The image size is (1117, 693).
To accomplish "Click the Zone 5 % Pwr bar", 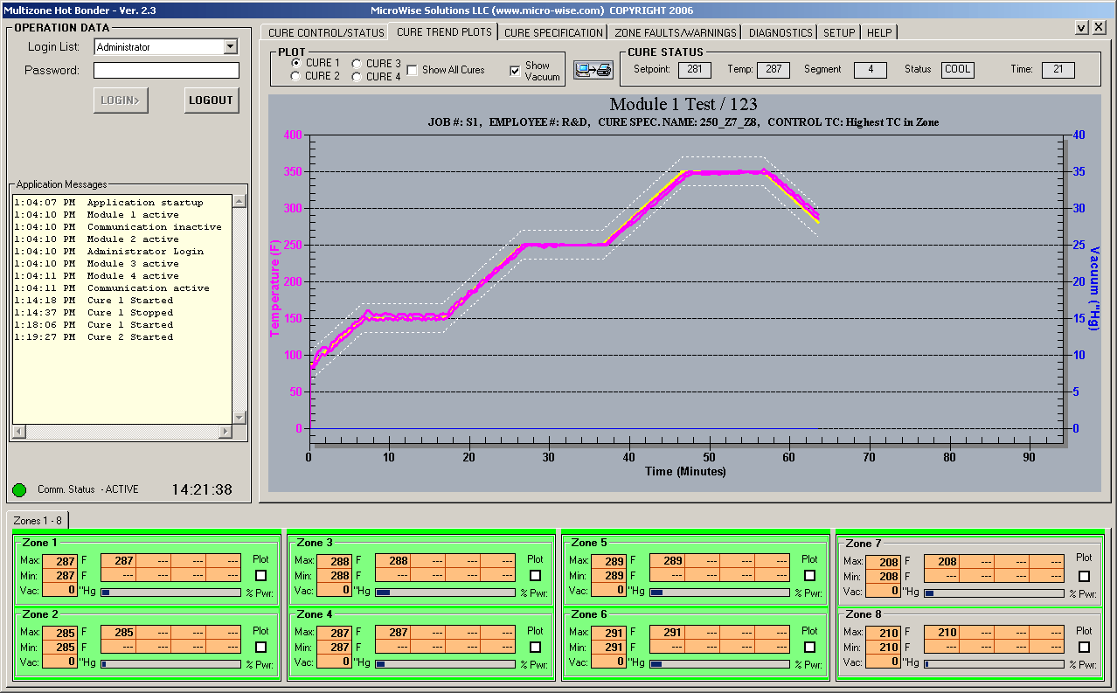I will (719, 593).
